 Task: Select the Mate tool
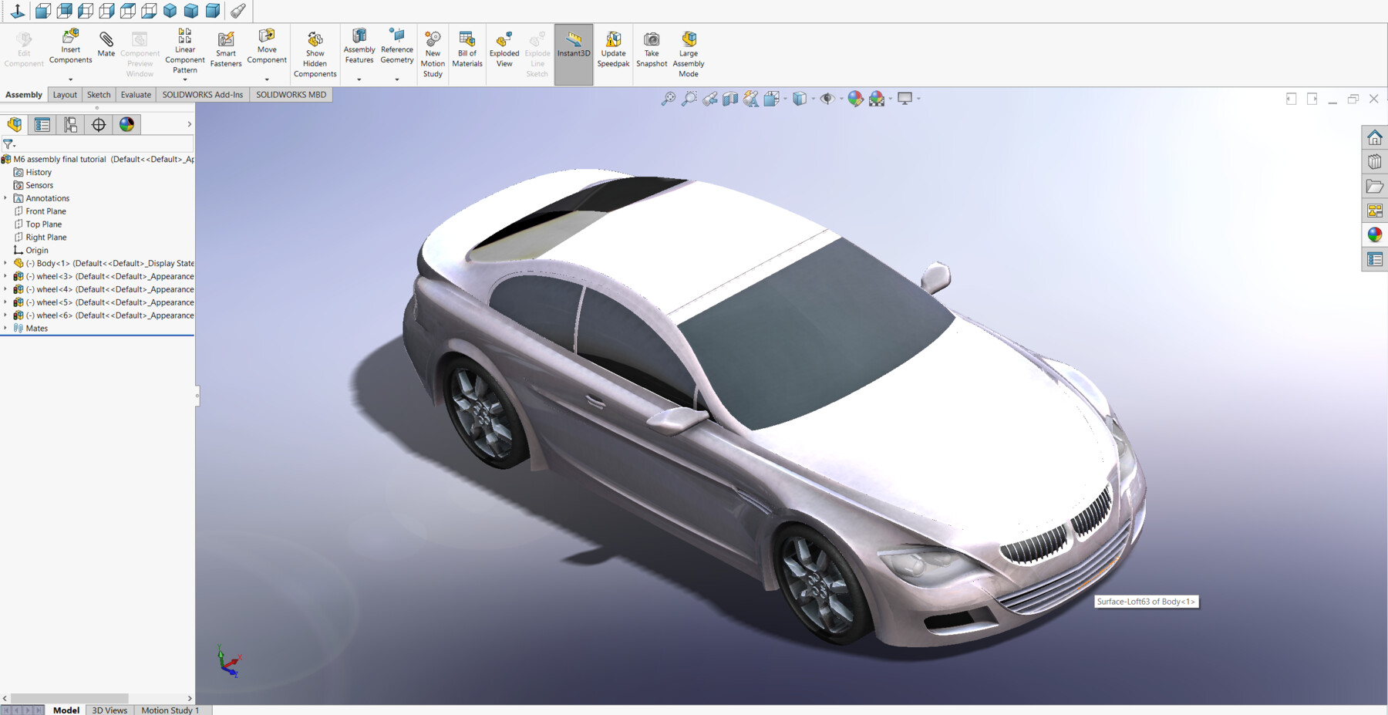tap(106, 46)
